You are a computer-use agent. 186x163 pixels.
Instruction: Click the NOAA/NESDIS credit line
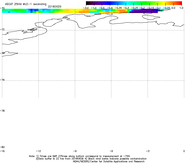pos(109,161)
